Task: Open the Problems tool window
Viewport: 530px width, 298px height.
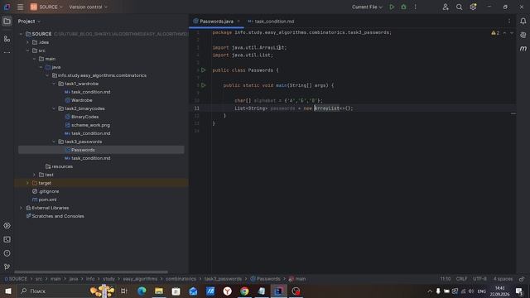Action: [7, 253]
